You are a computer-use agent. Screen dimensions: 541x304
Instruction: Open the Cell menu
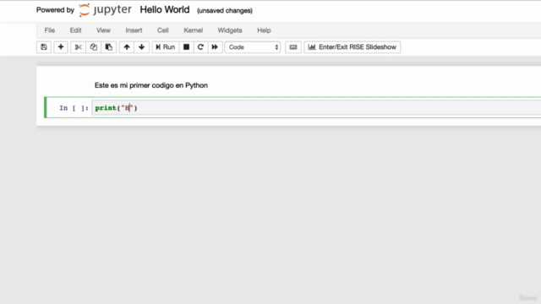click(163, 30)
